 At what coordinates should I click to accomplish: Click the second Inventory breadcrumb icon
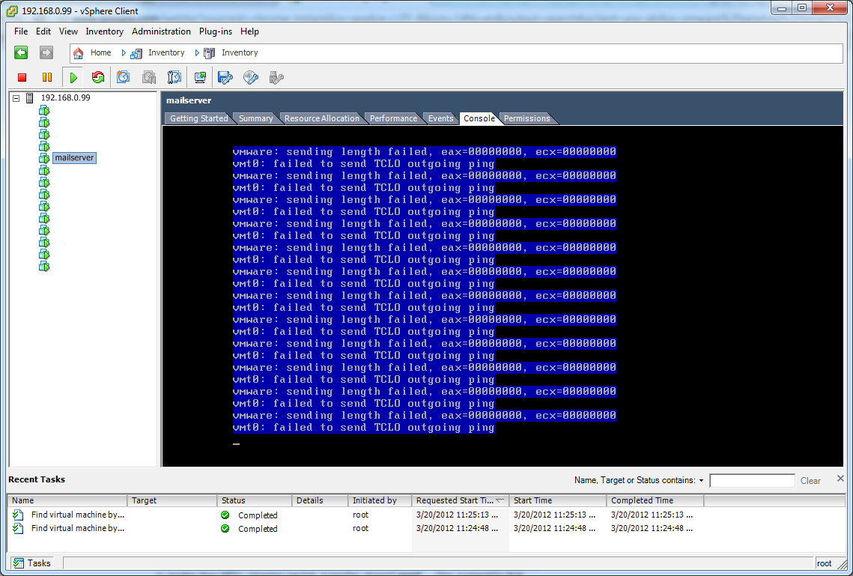pos(210,52)
